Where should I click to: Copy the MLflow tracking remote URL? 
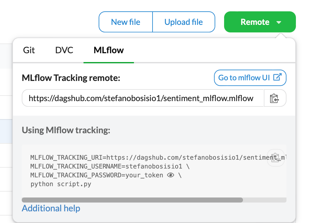(x=275, y=99)
